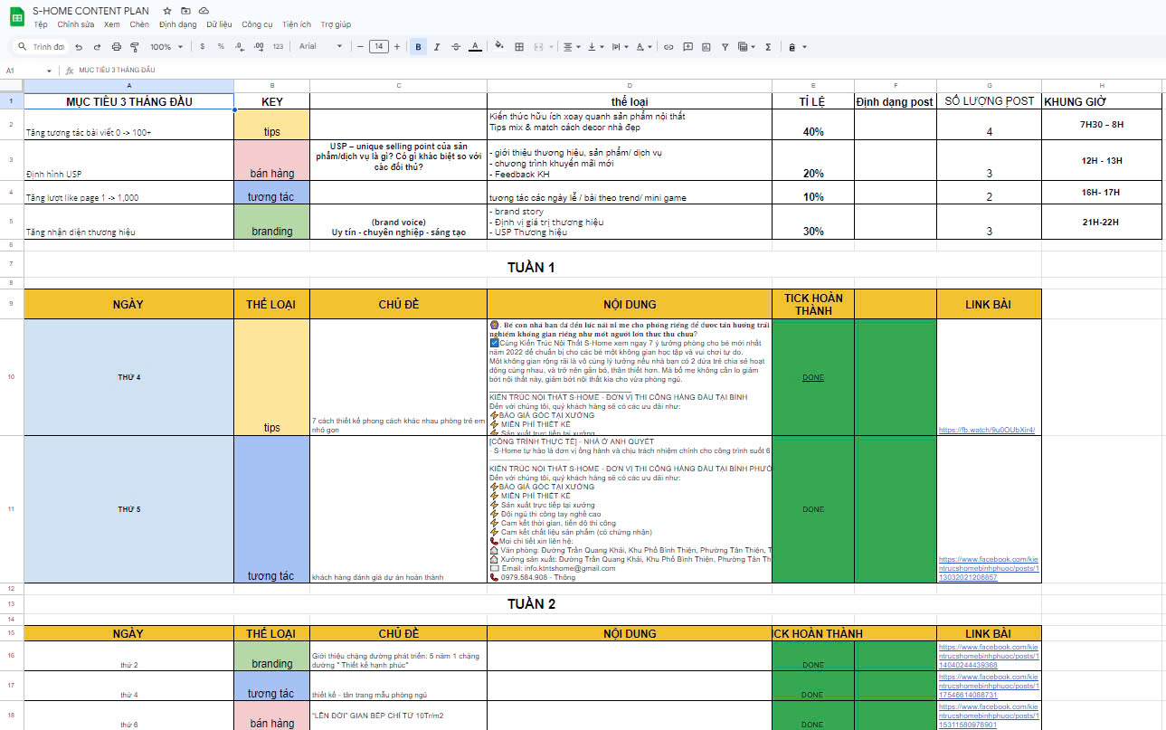Select the '7H30 – 8H' time slot cell
The height and width of the screenshot is (730, 1166).
(x=1102, y=125)
